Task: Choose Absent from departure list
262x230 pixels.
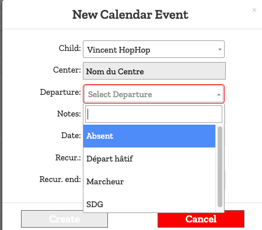Action: 149,136
